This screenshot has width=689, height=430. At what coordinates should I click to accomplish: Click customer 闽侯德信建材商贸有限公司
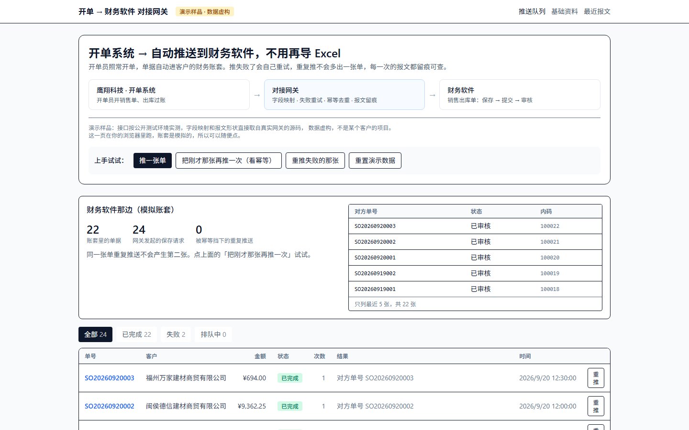(x=186, y=406)
